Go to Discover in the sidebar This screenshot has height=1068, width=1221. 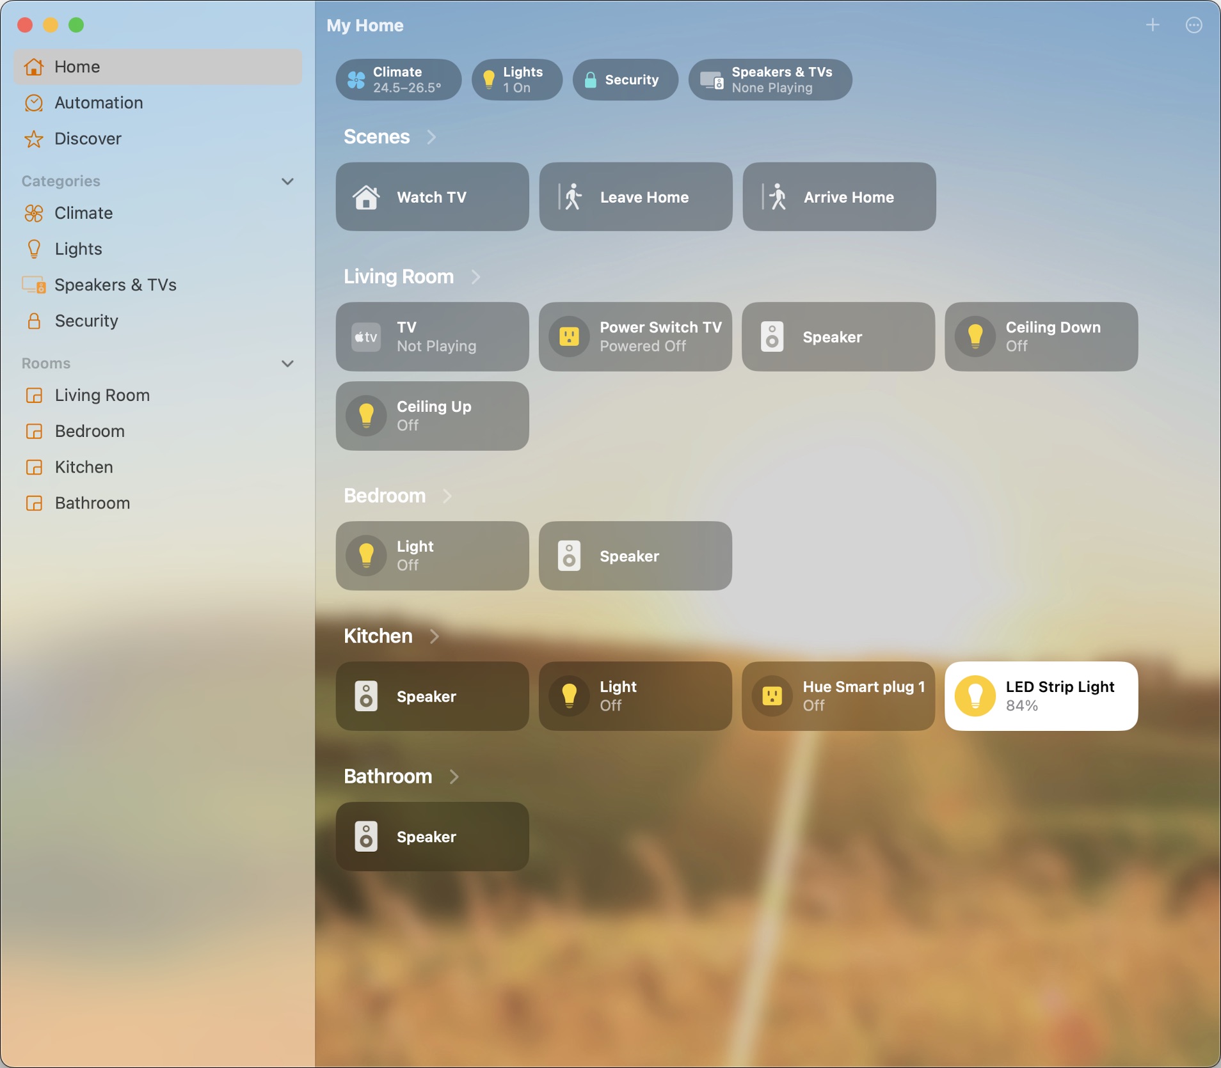click(88, 139)
